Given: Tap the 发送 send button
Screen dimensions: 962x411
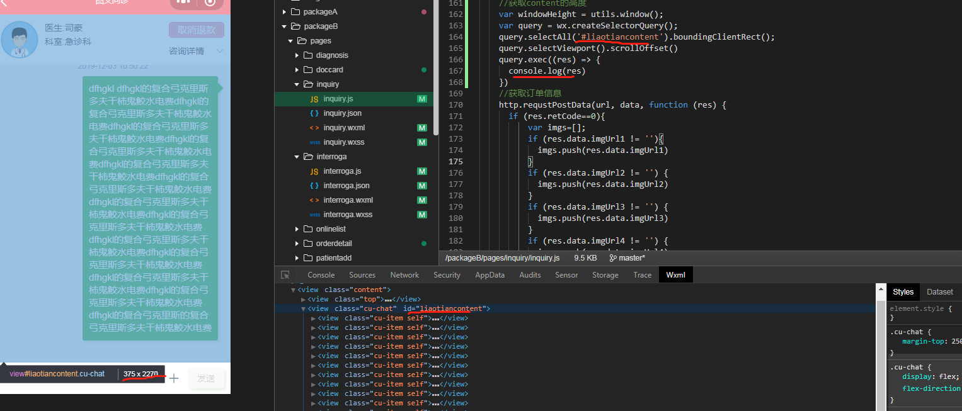Looking at the screenshot, I should pyautogui.click(x=206, y=378).
